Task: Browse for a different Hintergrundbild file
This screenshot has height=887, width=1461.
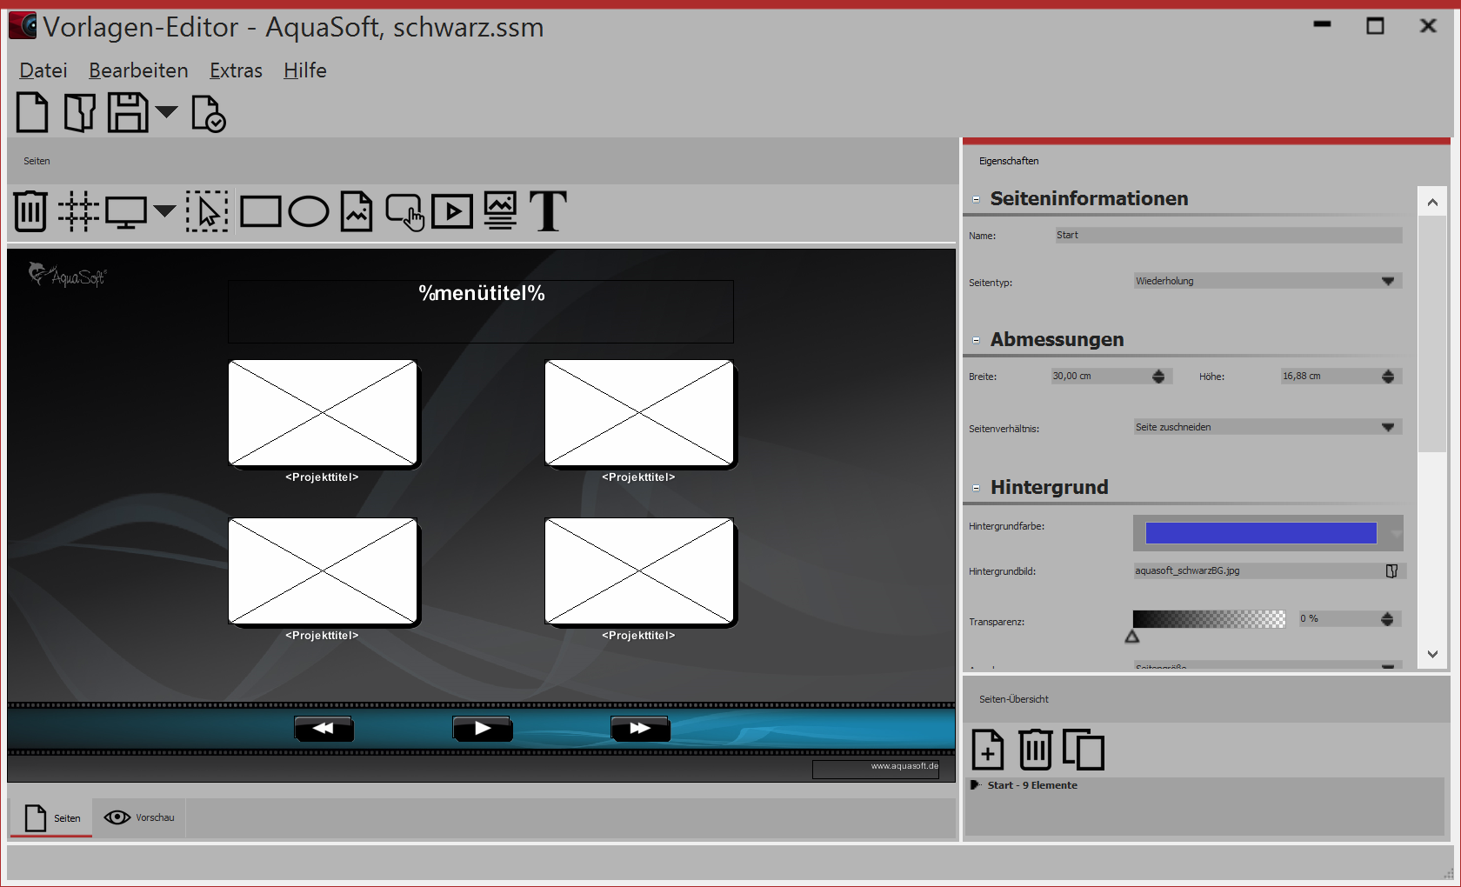Action: [1392, 570]
